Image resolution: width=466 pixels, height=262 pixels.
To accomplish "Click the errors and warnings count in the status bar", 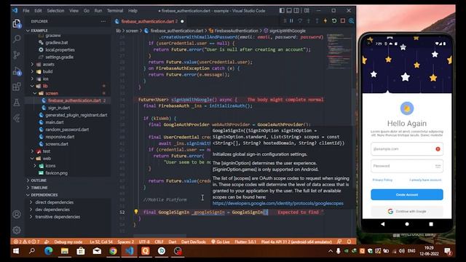I will [27, 242].
